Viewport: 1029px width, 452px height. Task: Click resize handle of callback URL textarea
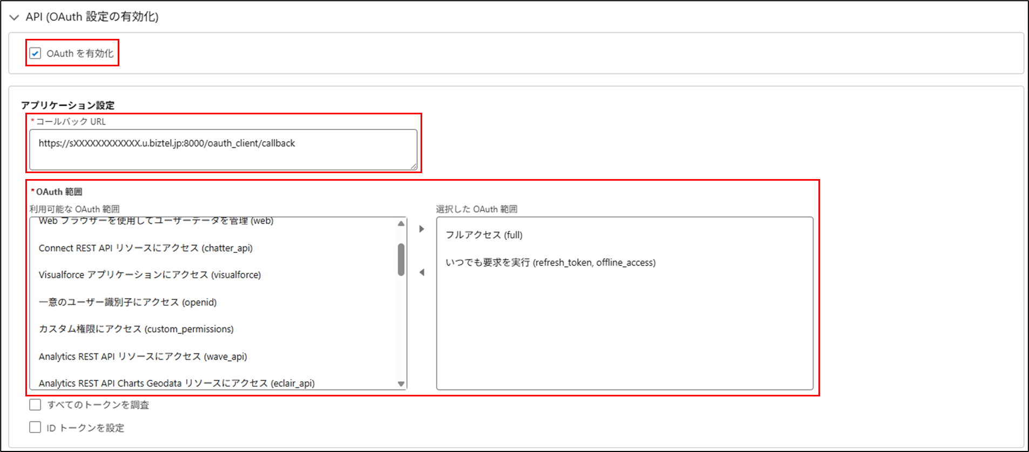414,167
